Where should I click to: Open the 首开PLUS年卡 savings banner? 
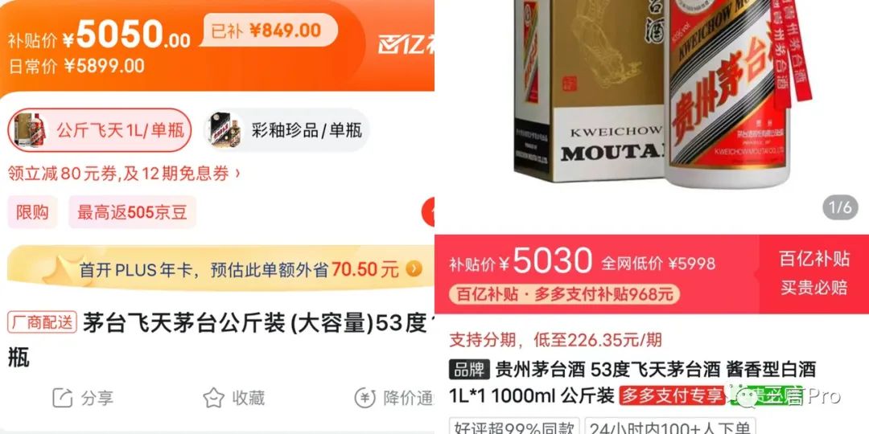[x=221, y=268]
